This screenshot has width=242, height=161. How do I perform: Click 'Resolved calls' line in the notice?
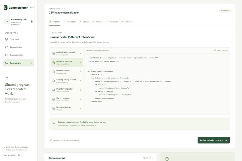pyautogui.click(x=77, y=125)
